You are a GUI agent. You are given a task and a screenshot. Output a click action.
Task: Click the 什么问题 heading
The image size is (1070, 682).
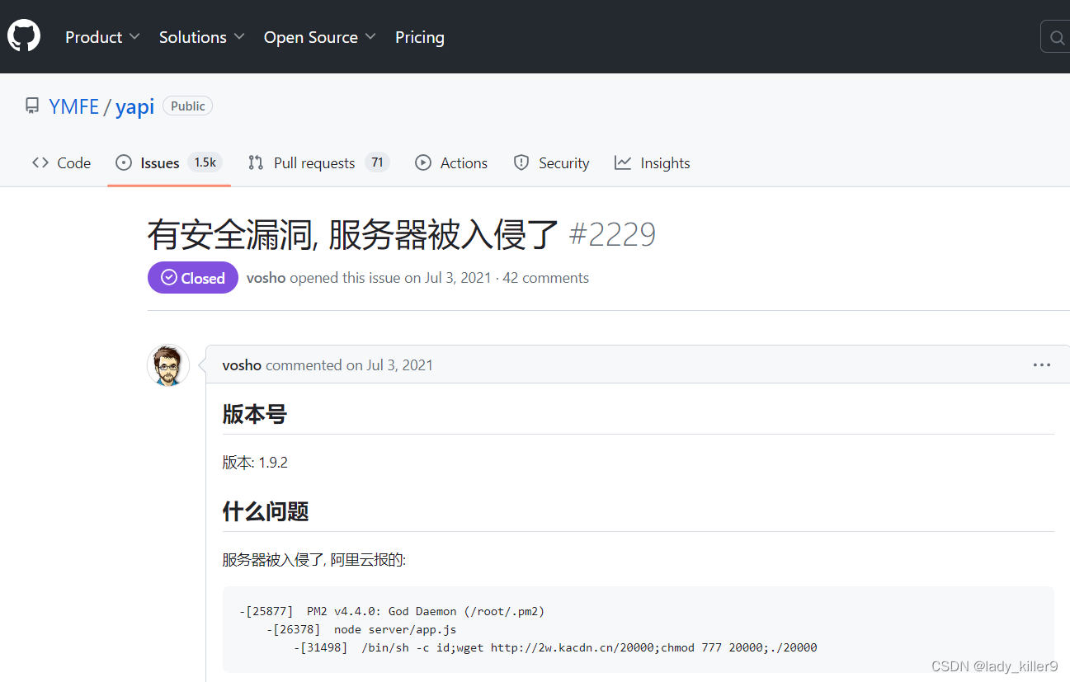266,511
